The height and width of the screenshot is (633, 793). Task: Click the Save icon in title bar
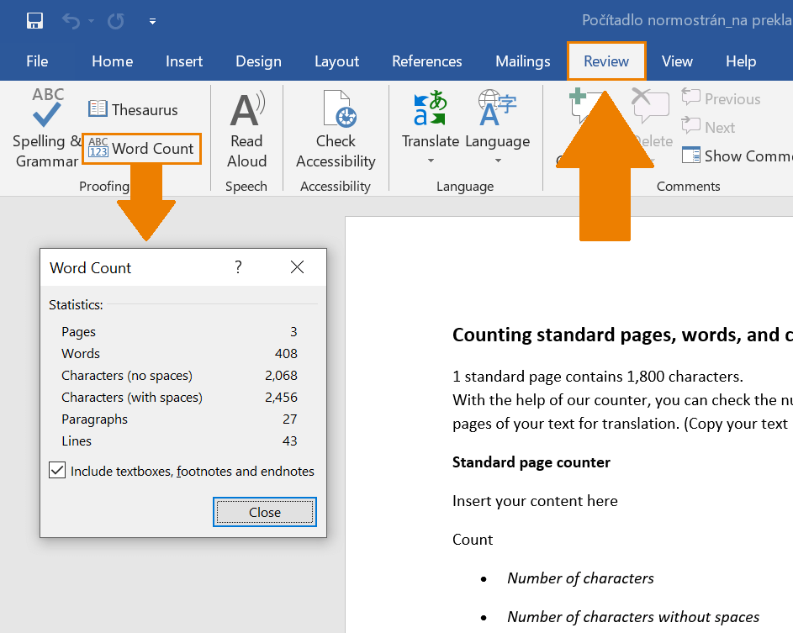coord(34,21)
